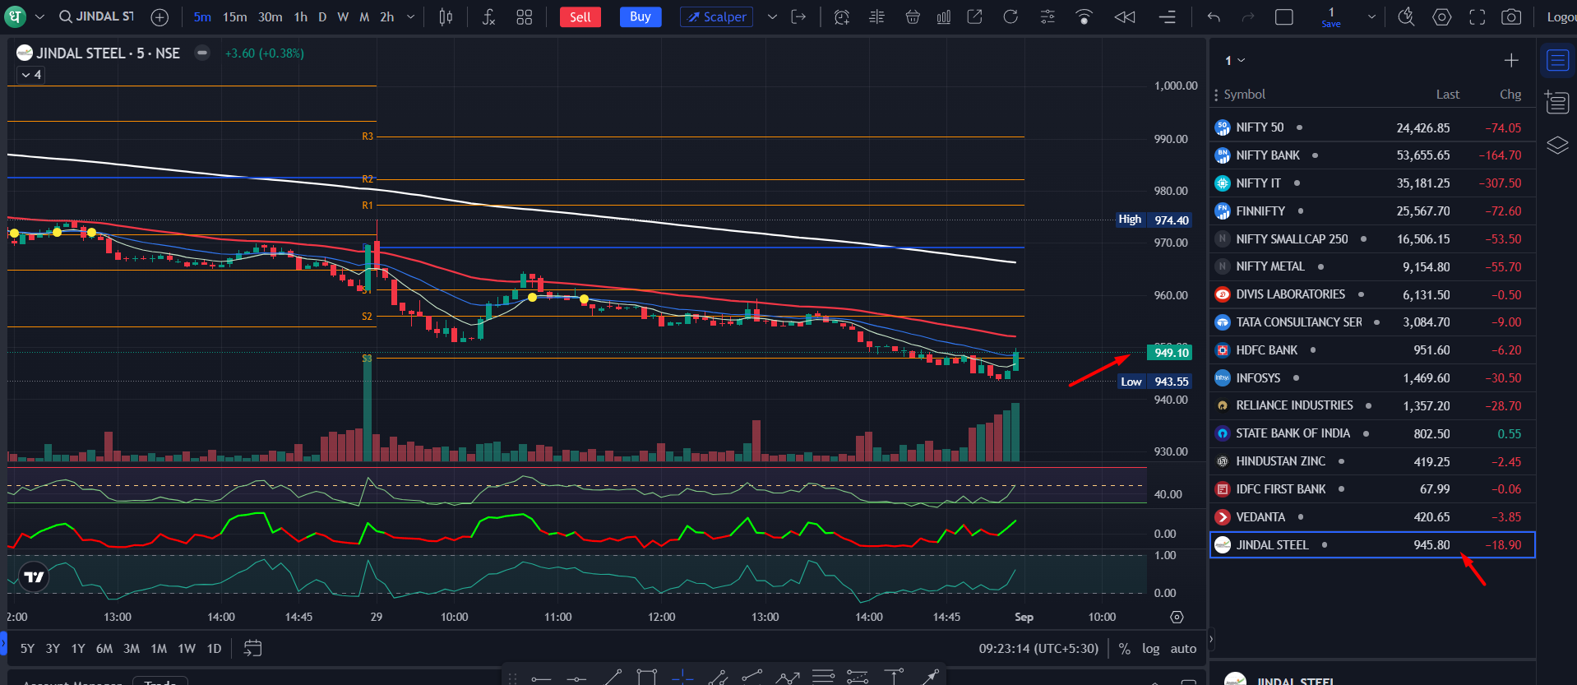Expand the watchlist number 1 dropdown
This screenshot has width=1577, height=685.
1235,60
